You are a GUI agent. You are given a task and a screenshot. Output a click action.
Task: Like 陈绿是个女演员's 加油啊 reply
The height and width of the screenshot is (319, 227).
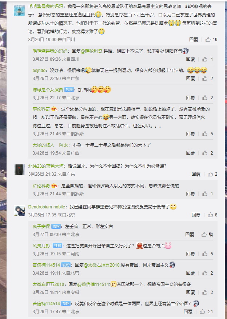coord(207,98)
